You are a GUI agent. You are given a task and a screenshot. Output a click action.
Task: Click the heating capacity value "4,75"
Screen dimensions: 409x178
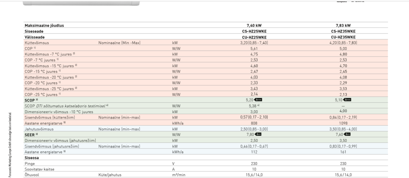[x=254, y=54]
